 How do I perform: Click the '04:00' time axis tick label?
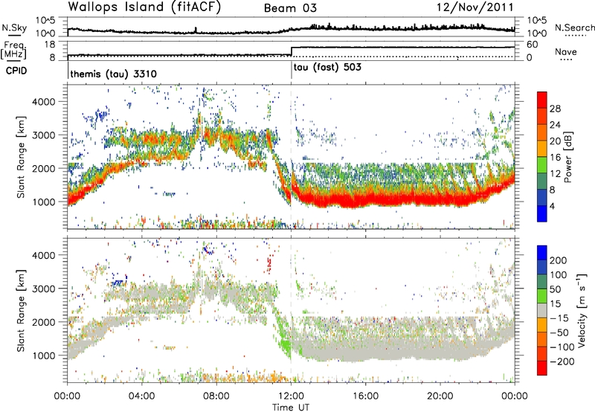tap(141, 396)
